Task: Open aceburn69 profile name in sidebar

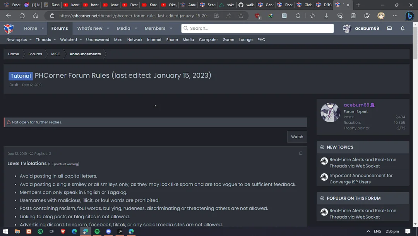Action: point(356,105)
